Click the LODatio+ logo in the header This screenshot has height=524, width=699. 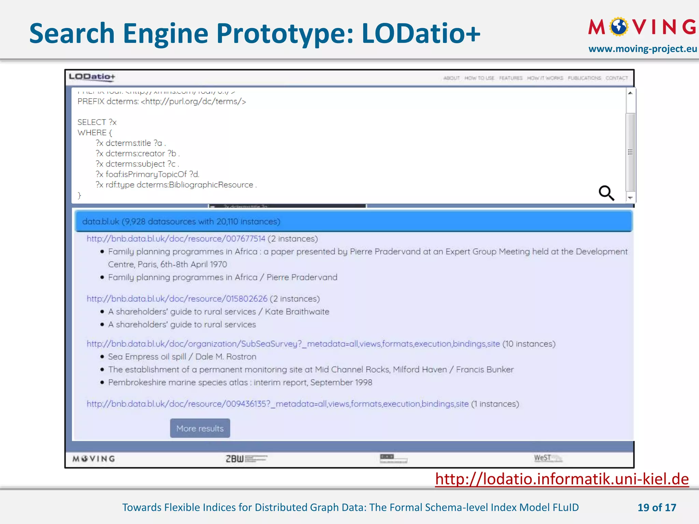pyautogui.click(x=92, y=77)
